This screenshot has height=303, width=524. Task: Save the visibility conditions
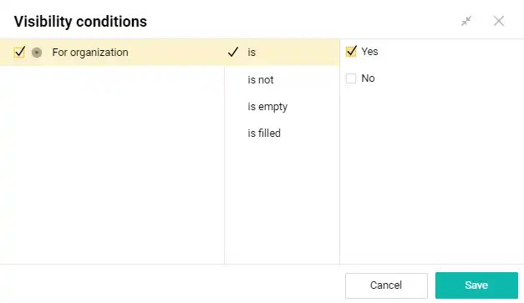tap(476, 285)
